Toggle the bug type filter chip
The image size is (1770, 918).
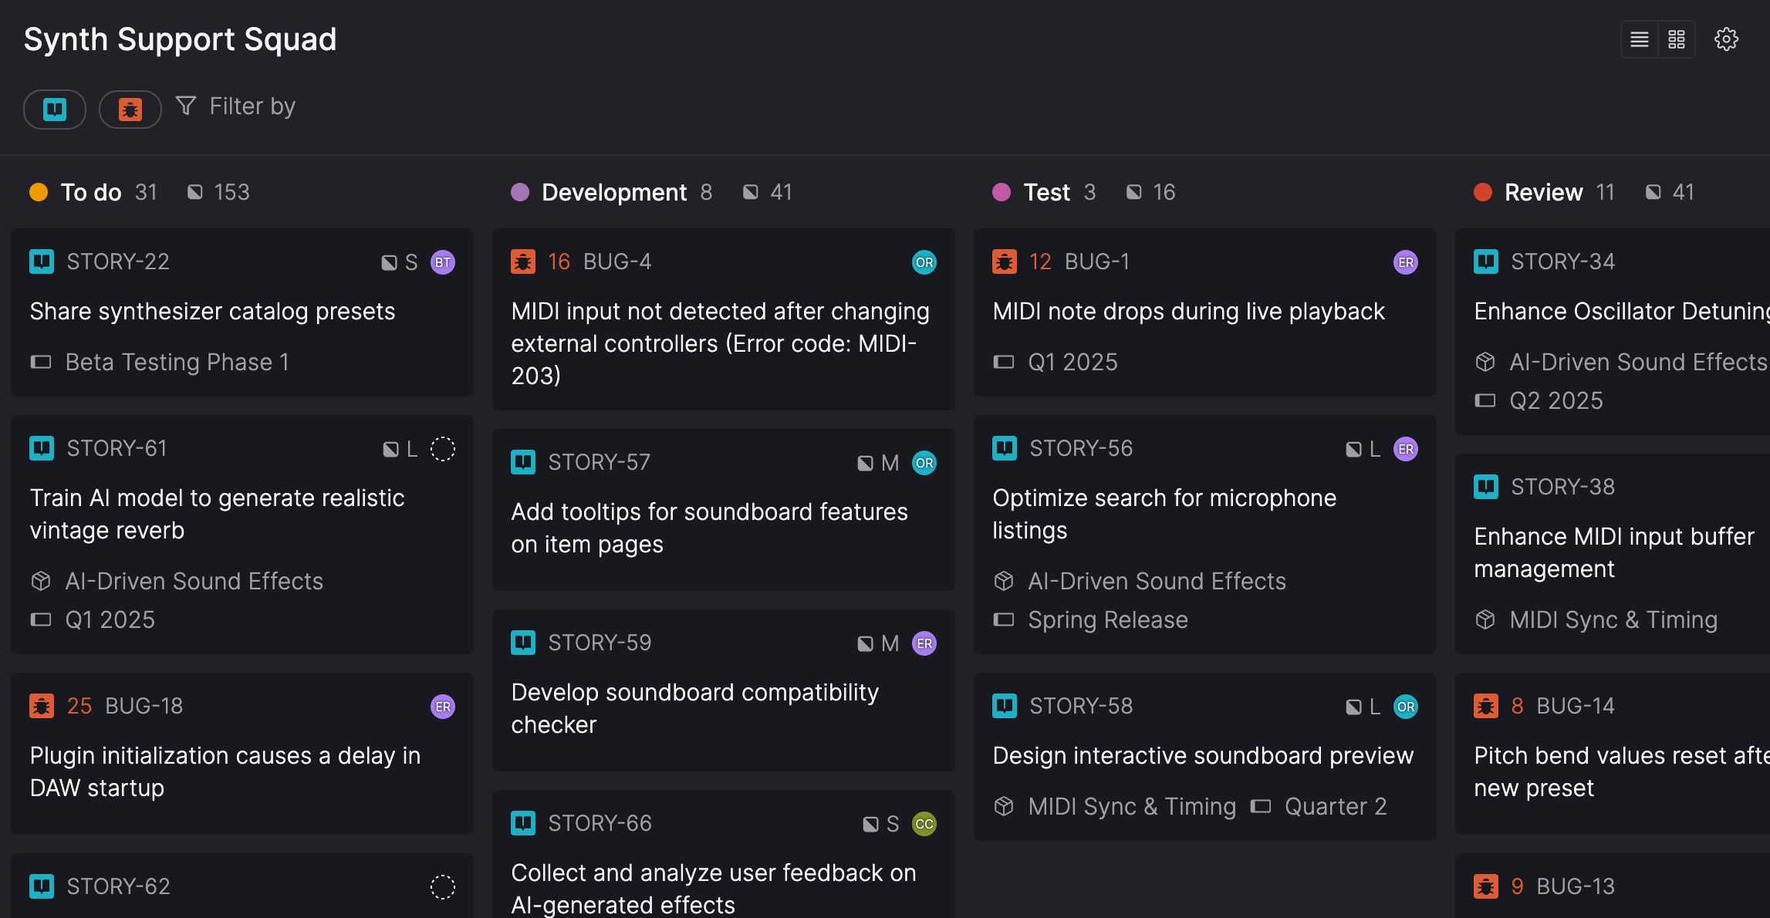click(x=130, y=110)
